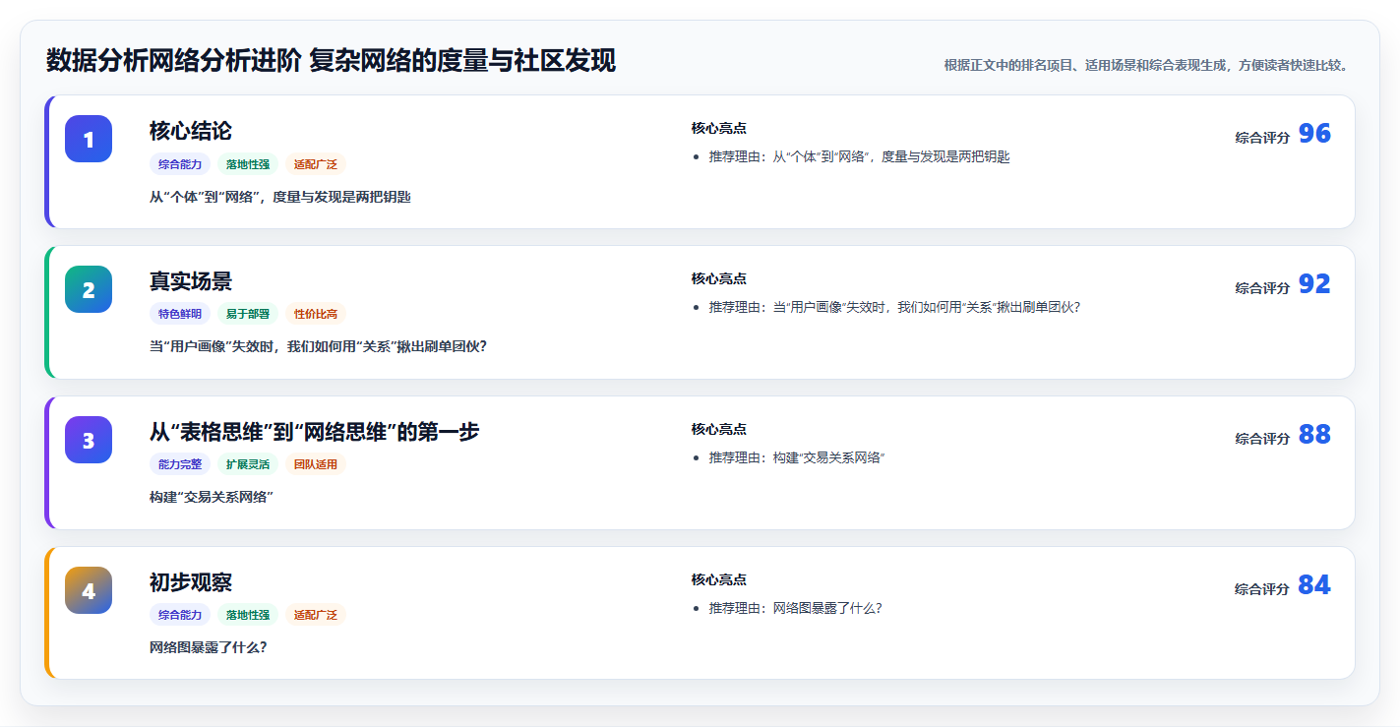Select the 综合能力 tag in 核心结论 card

point(180,164)
